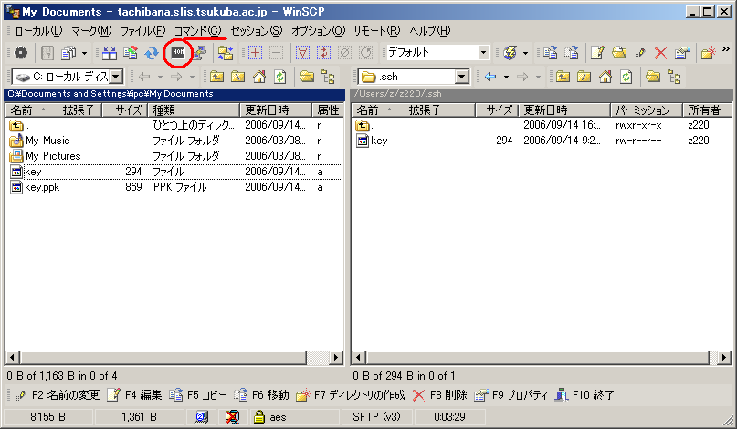The height and width of the screenshot is (429, 737).
Task: Open the マーク(M) menu
Action: (91, 31)
